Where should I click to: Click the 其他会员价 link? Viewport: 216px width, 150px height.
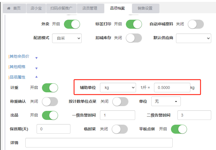pyautogui.click(x=19, y=56)
